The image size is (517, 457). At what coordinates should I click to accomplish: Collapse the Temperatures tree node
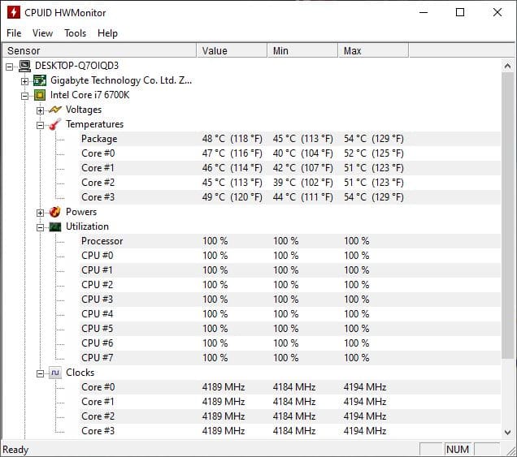[41, 124]
